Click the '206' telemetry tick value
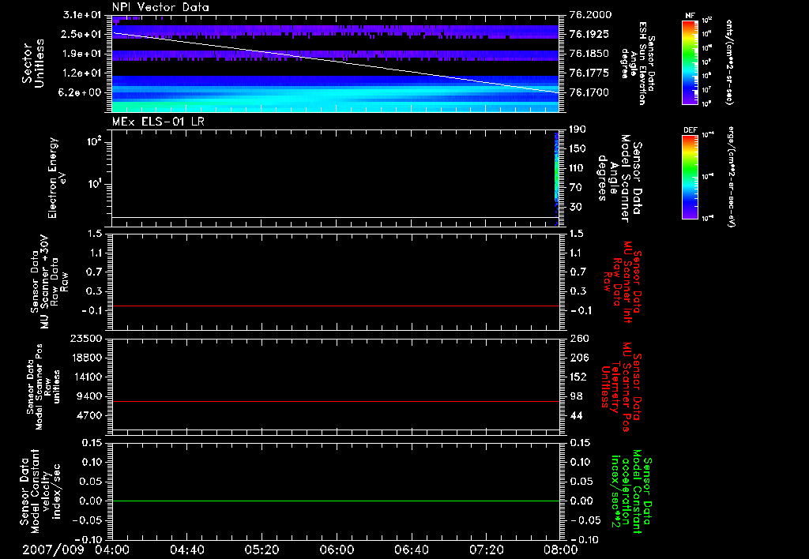Image resolution: width=809 pixels, height=559 pixels. pos(578,358)
